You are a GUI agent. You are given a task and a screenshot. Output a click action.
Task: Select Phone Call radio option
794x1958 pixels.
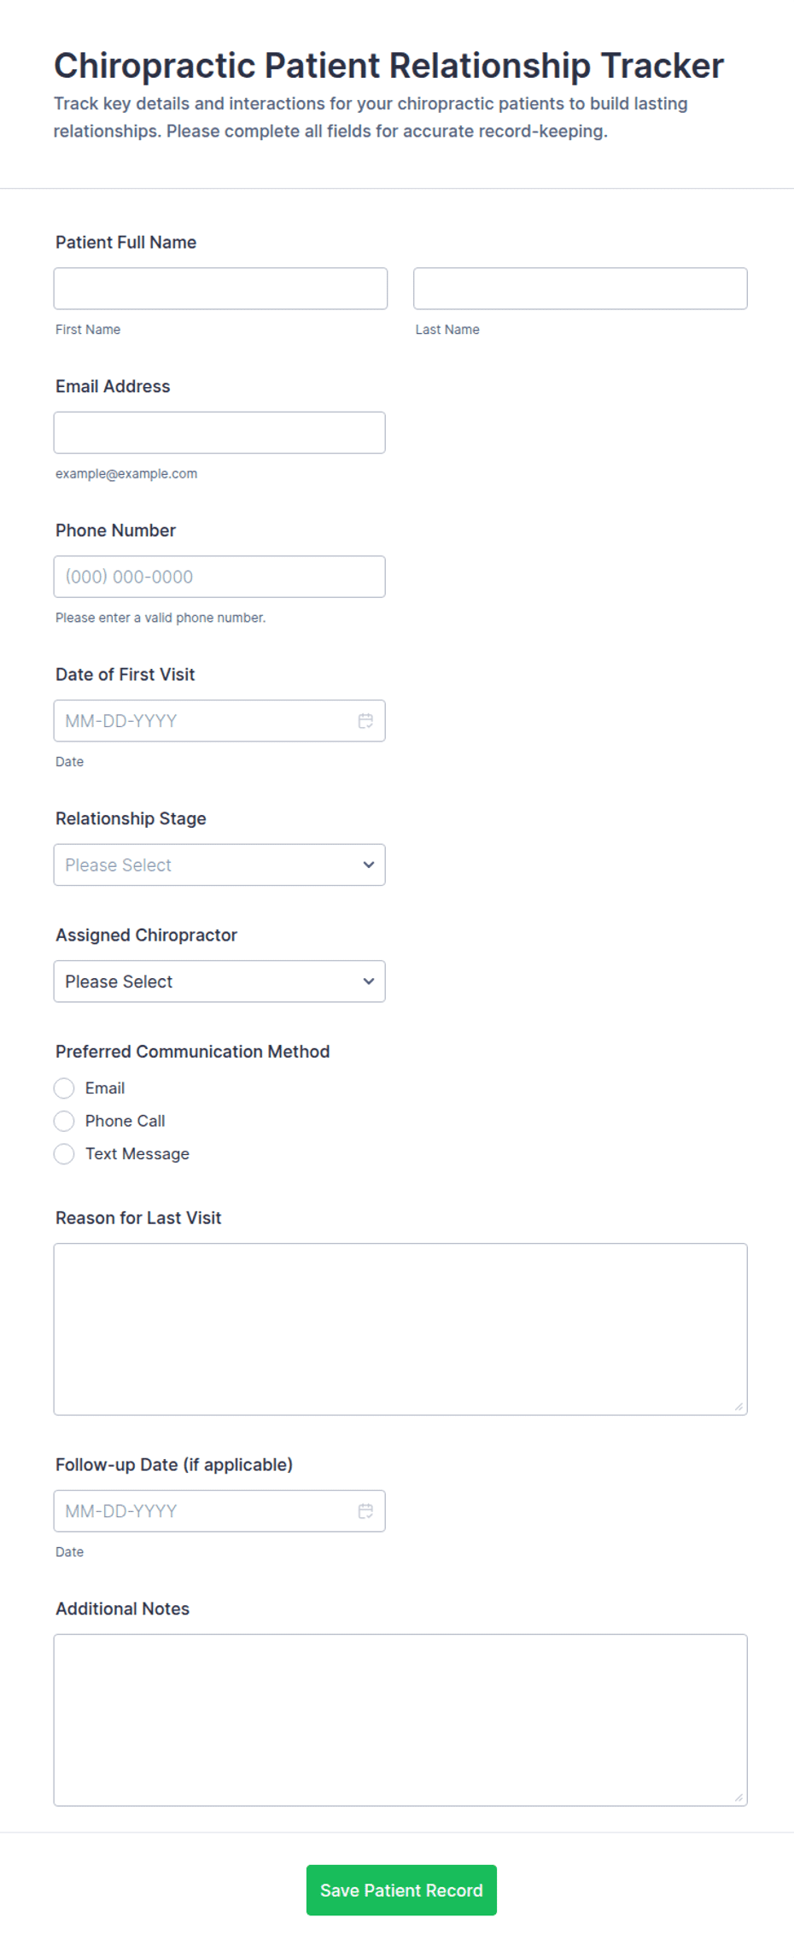[64, 1121]
